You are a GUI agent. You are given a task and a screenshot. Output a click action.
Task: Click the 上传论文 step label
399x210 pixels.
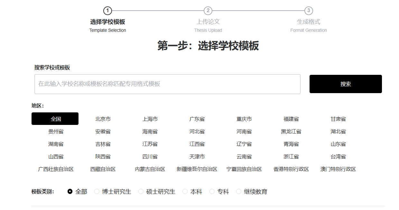click(x=208, y=22)
